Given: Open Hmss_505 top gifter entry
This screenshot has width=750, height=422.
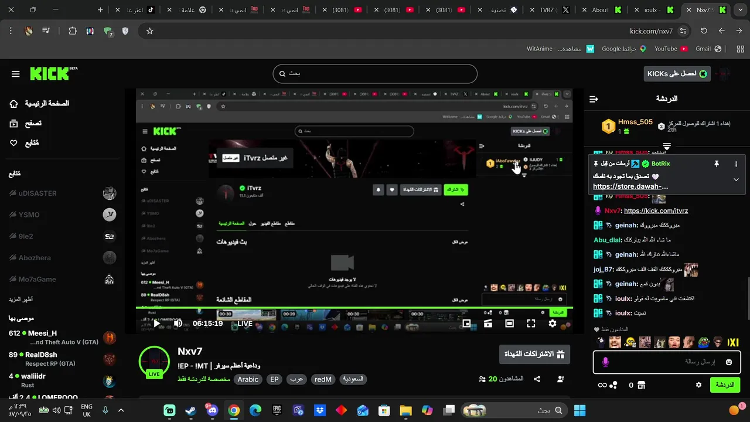Looking at the screenshot, I should point(627,126).
